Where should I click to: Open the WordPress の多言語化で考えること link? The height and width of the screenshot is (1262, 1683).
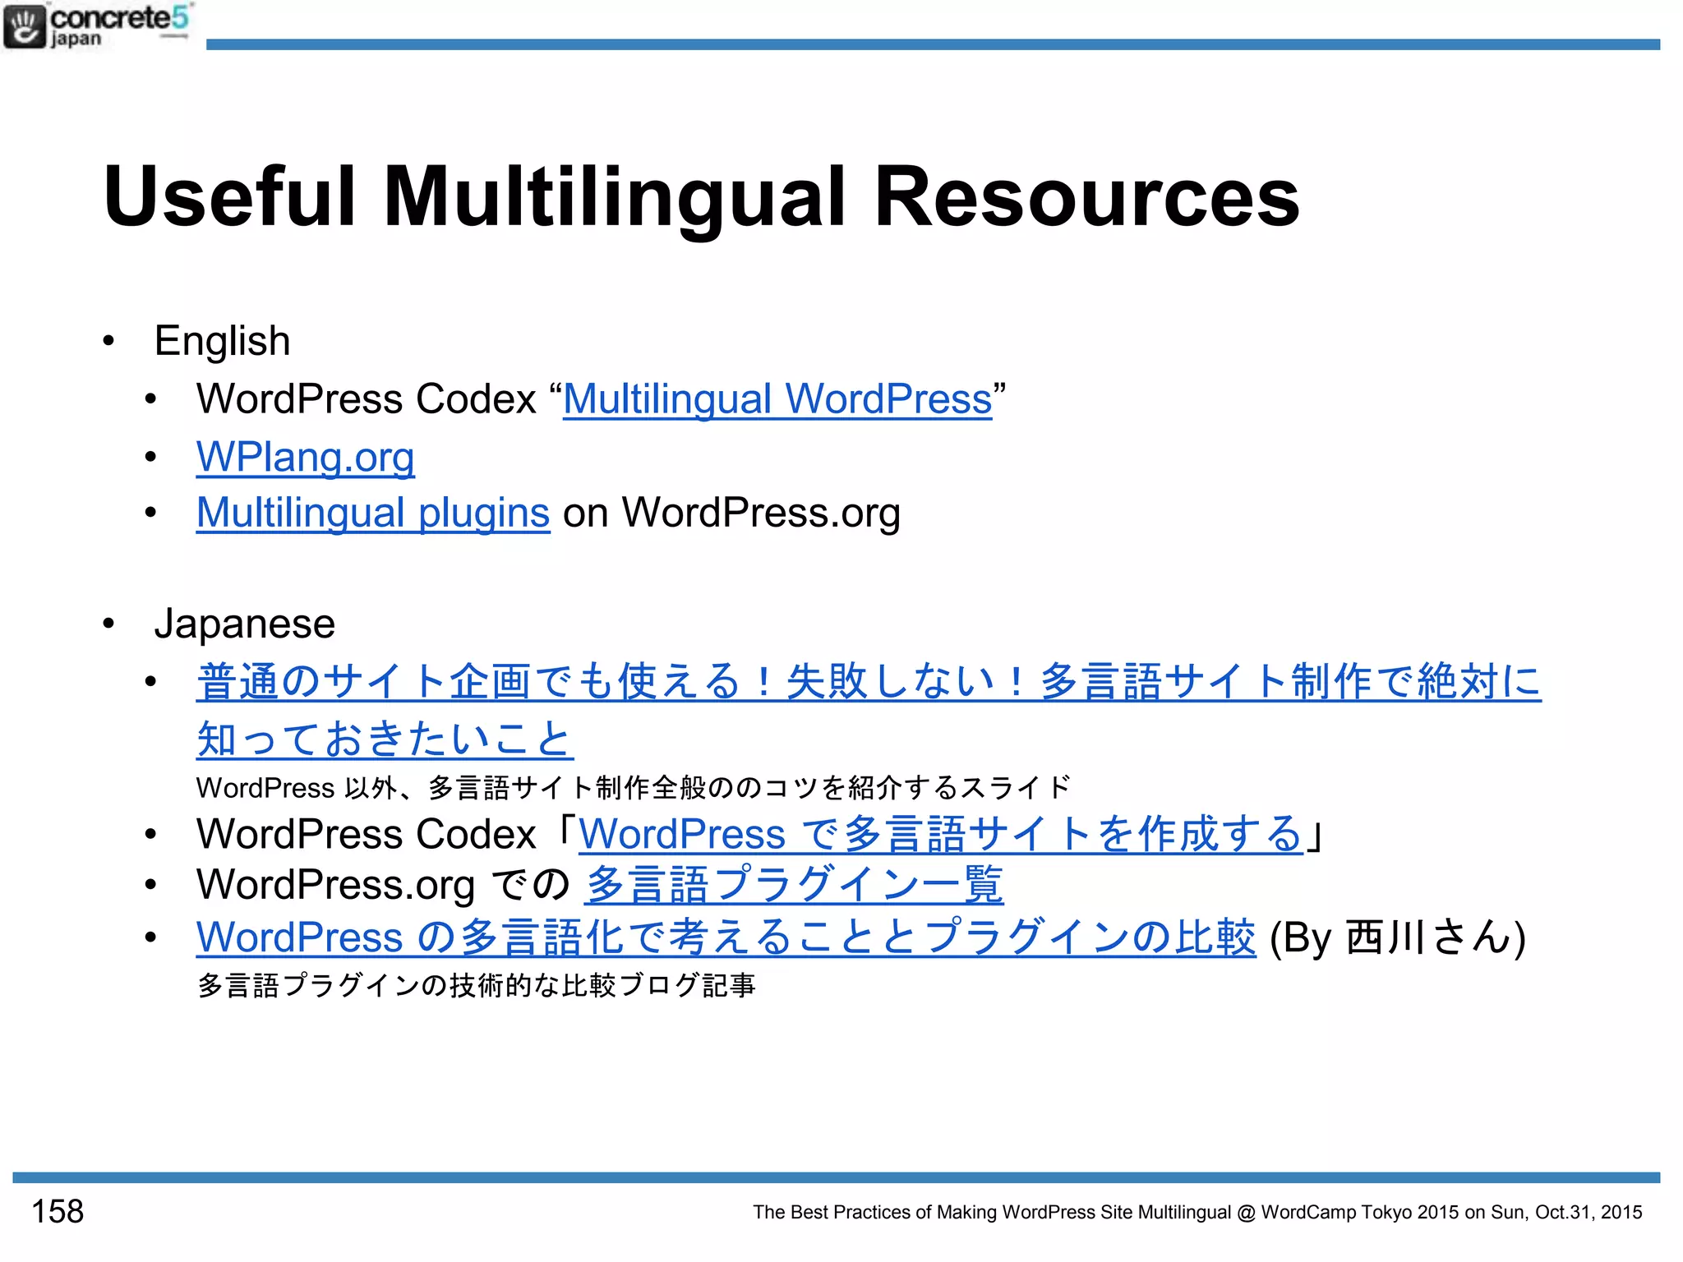(x=726, y=937)
